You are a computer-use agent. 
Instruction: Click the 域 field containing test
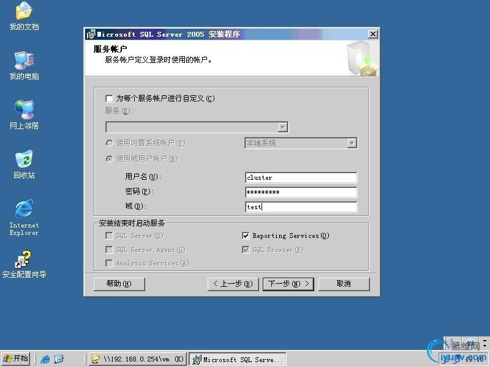[x=301, y=207]
